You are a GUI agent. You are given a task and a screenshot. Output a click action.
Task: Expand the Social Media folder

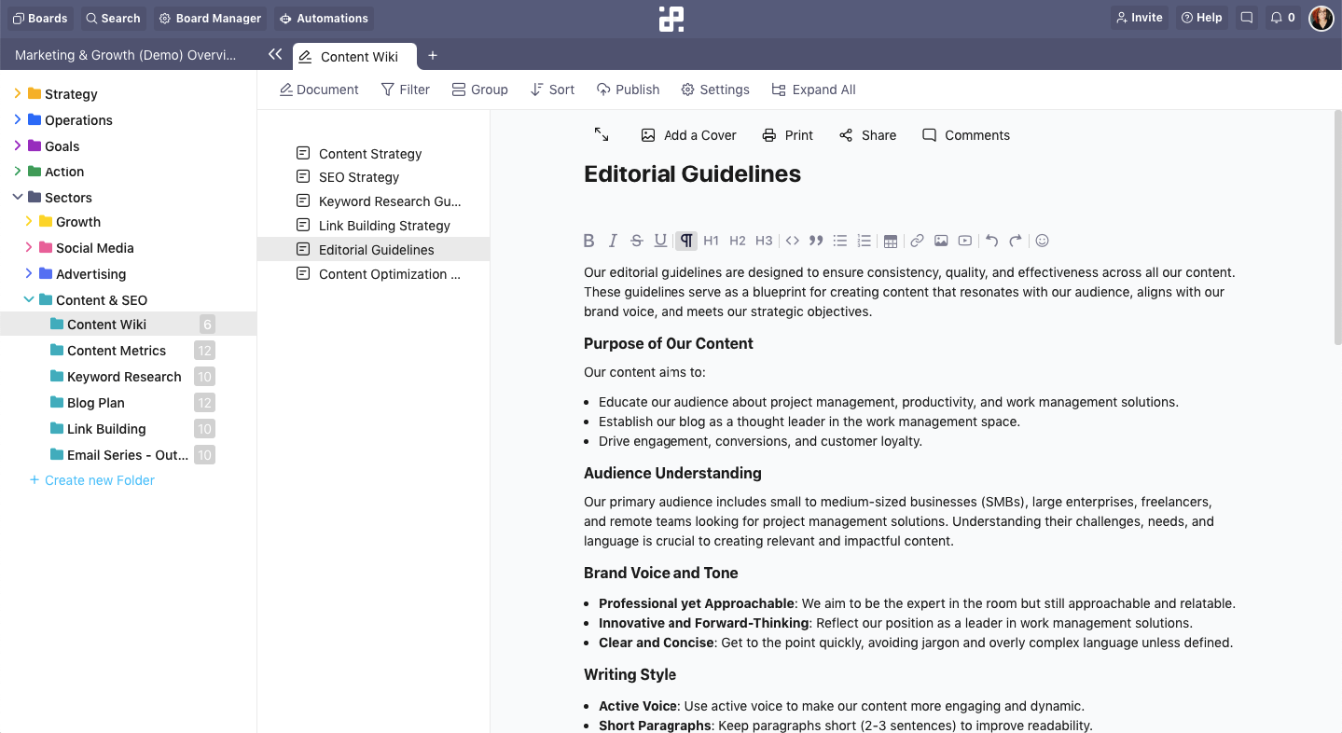pyautogui.click(x=29, y=248)
